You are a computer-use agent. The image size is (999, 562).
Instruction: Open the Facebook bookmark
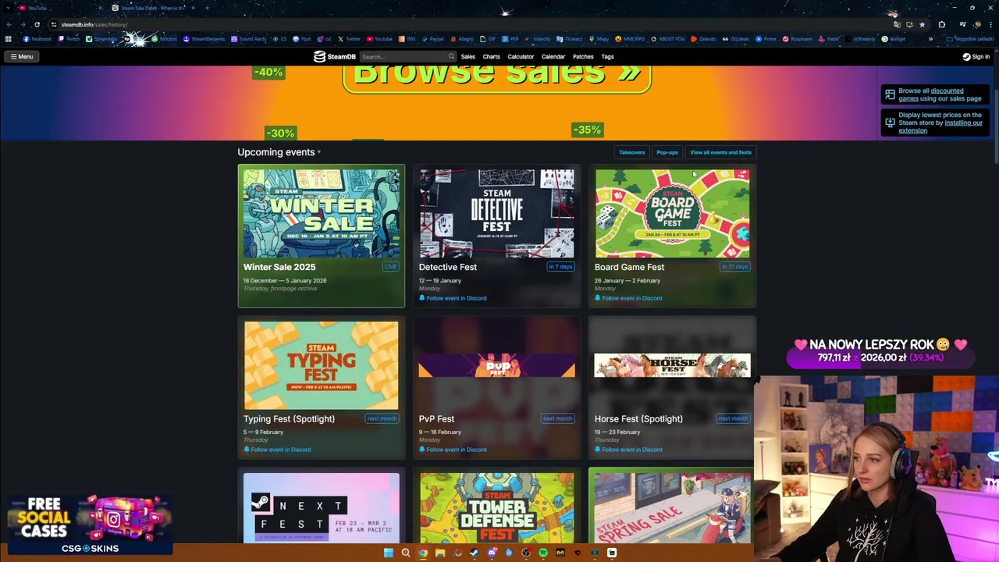click(x=37, y=39)
